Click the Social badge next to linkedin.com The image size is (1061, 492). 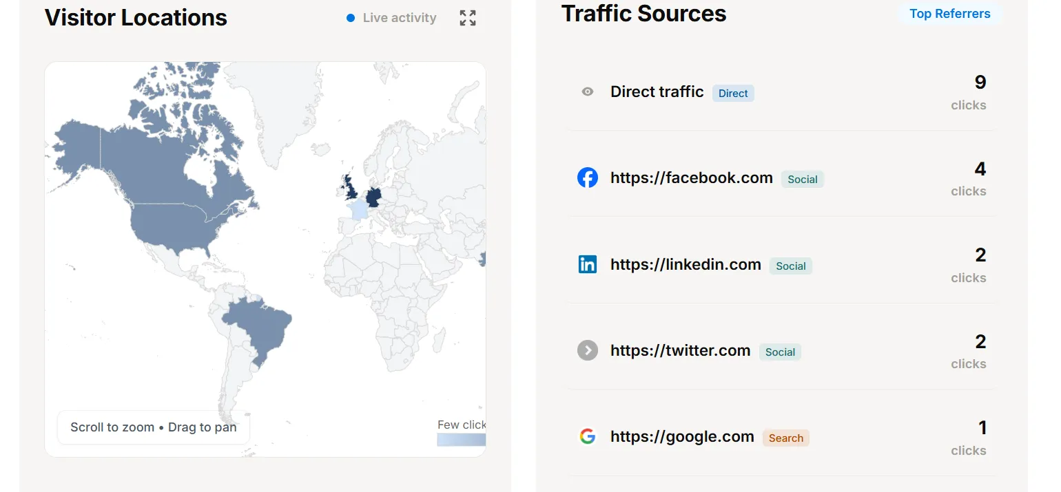click(791, 266)
